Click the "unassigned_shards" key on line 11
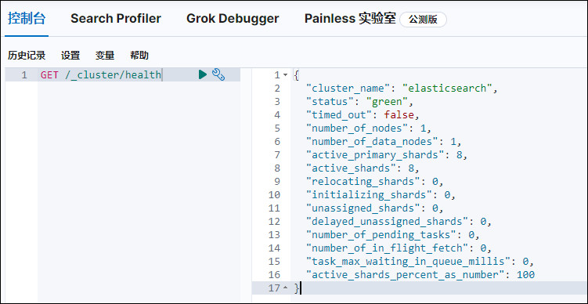Image resolution: width=588 pixels, height=304 pixels. 363,208
